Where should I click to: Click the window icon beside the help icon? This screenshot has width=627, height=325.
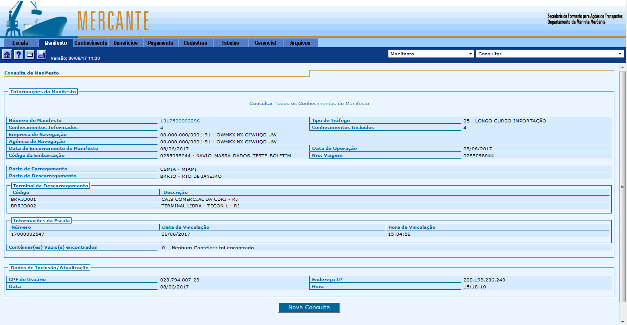30,54
